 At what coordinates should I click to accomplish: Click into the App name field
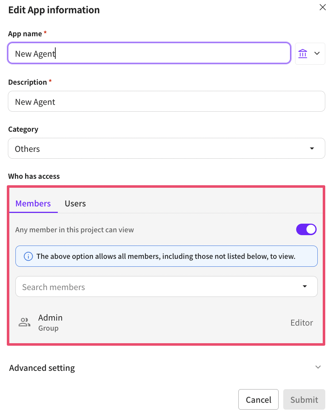coord(149,53)
